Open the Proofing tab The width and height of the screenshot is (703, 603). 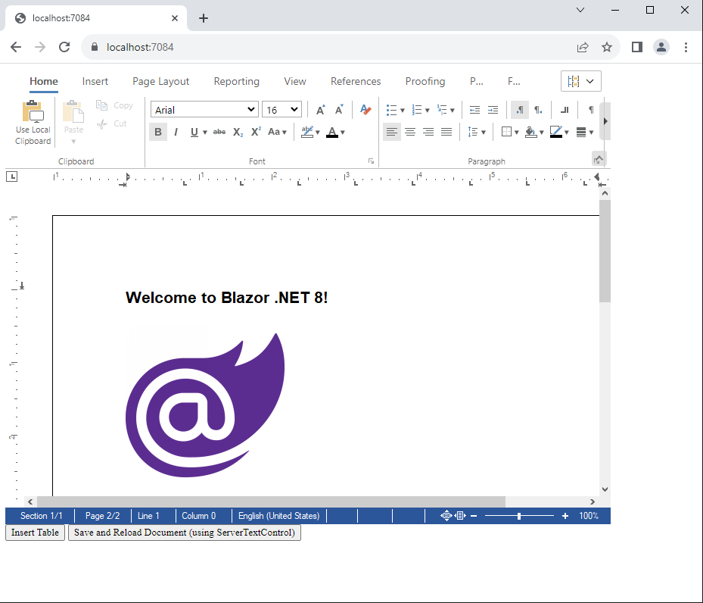(425, 81)
